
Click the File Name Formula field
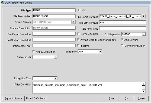pos(120,16)
